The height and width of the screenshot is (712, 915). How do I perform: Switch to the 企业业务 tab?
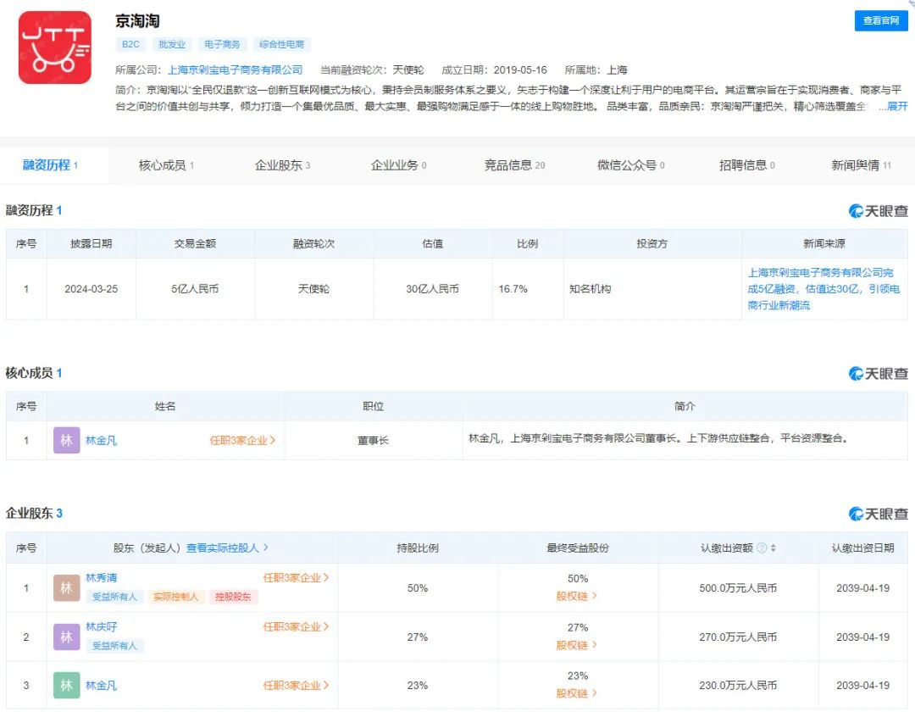398,165
